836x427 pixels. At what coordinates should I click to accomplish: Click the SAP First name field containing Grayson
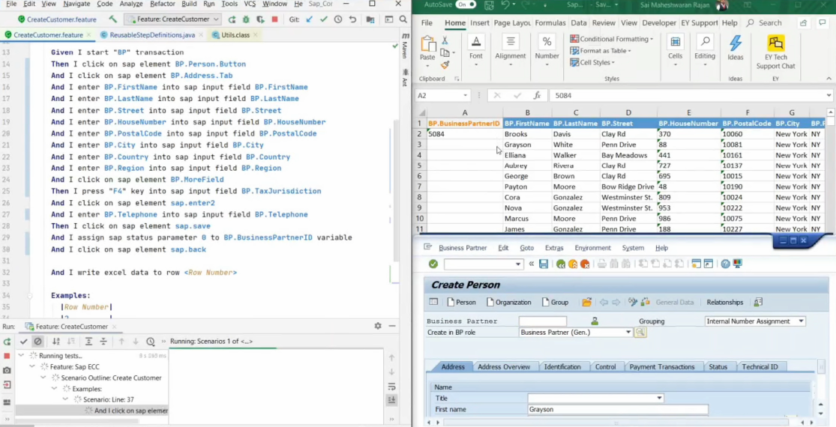(x=617, y=409)
